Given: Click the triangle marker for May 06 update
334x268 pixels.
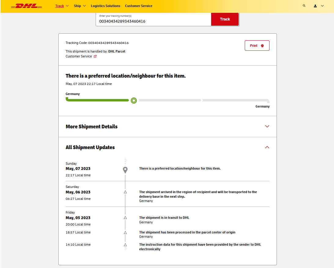Looking at the screenshot, I should 125,192.
